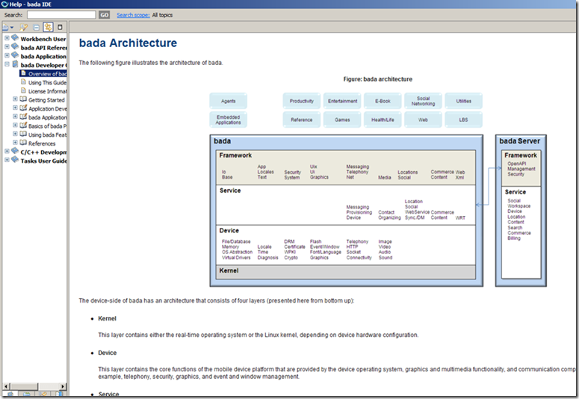Image resolution: width=579 pixels, height=399 pixels.
Task: Switch to the Index tab icon at bottom
Action: point(26,395)
